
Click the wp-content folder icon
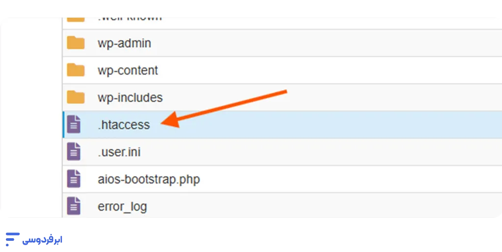click(75, 70)
